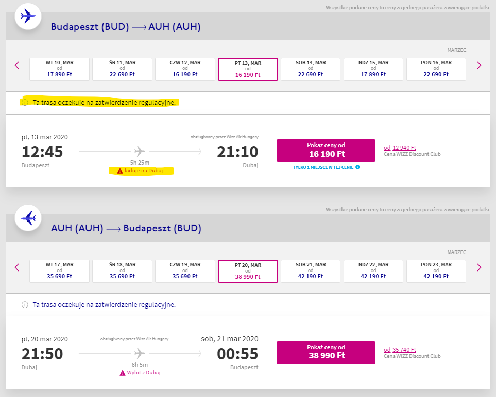The height and width of the screenshot is (397, 496).
Task: Click 'Pokaż ceny od 16 190 Ft' button
Action: coord(326,151)
